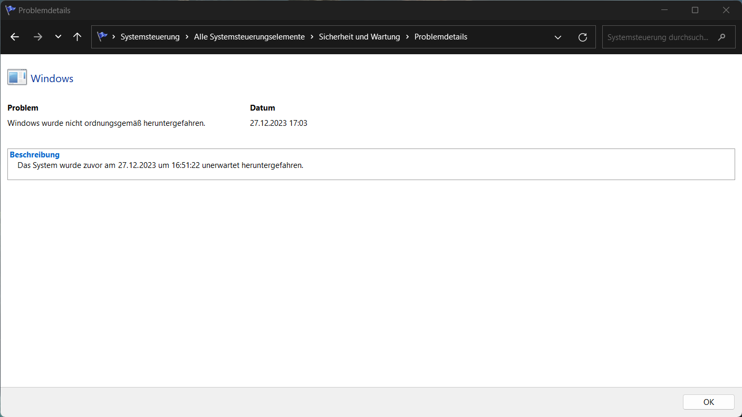Screen dimensions: 742x417
Task: Select description 'Das System wurde zuvor am 27.12.2023'
Action: coord(87,165)
